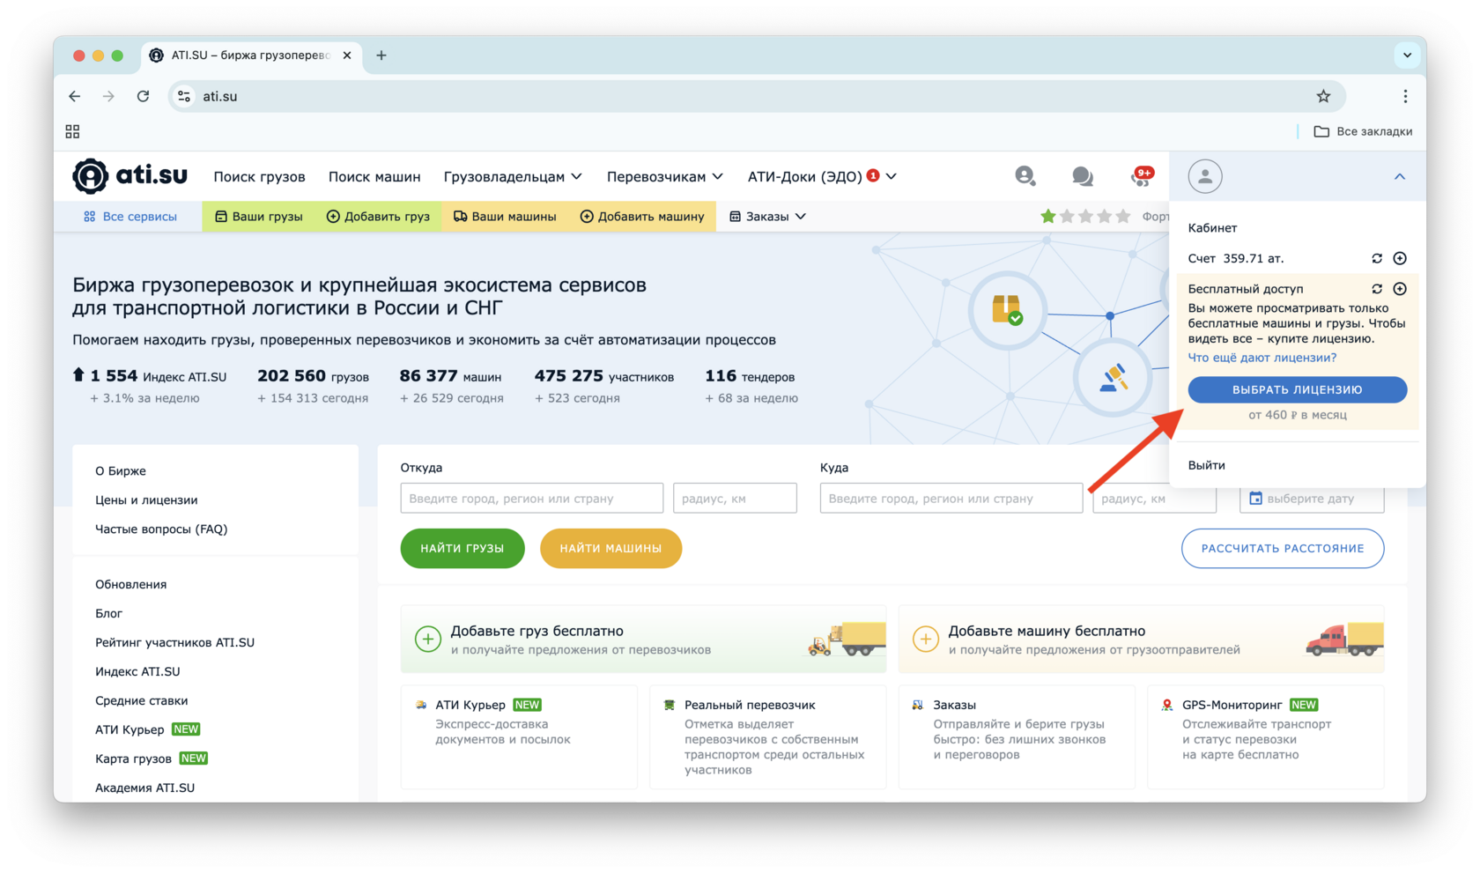Screen dimensions: 1480x873
Task: Click the ati.su logo icon
Action: coord(91,176)
